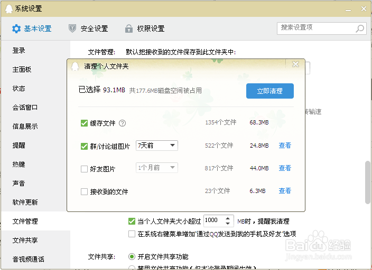Image resolution: width=372 pixels, height=270 pixels.
Task: Click the 44.0MB size value
Action: point(259,168)
